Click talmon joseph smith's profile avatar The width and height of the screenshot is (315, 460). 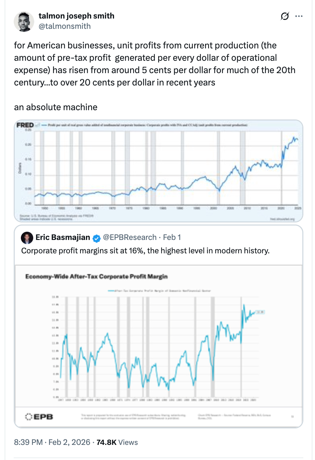pyautogui.click(x=24, y=21)
